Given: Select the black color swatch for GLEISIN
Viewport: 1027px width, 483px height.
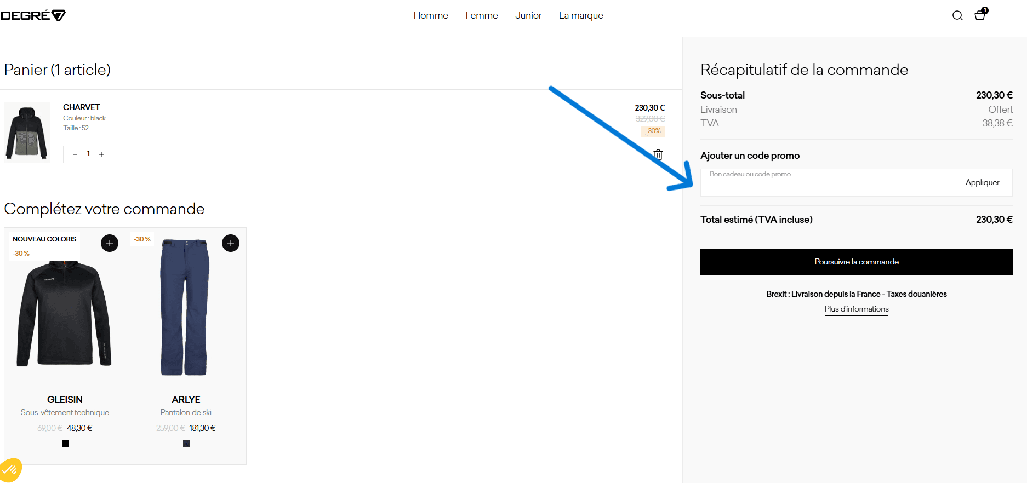Looking at the screenshot, I should coord(65,444).
